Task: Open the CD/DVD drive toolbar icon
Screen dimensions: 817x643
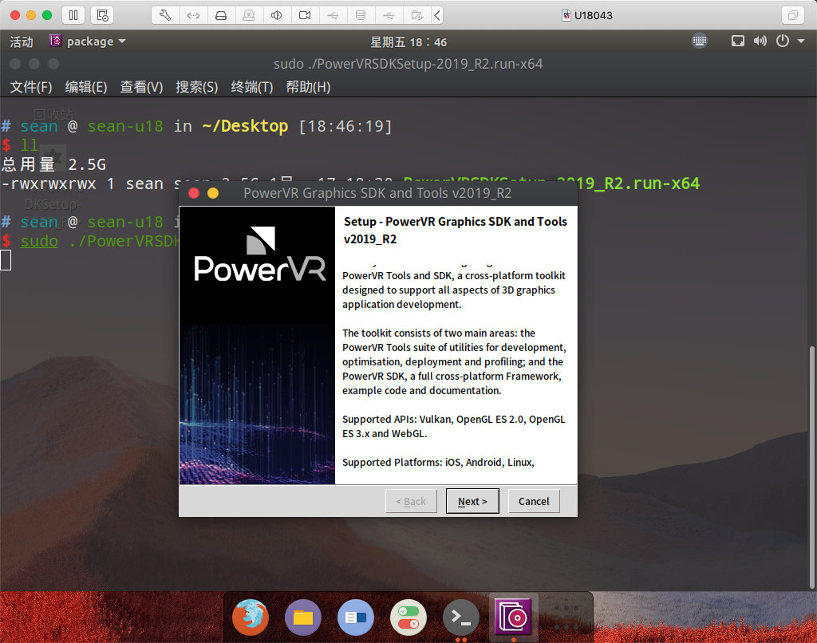Action: click(x=249, y=15)
